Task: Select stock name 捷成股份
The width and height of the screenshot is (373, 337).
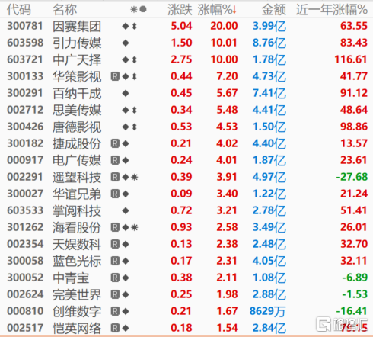Action: (77, 143)
